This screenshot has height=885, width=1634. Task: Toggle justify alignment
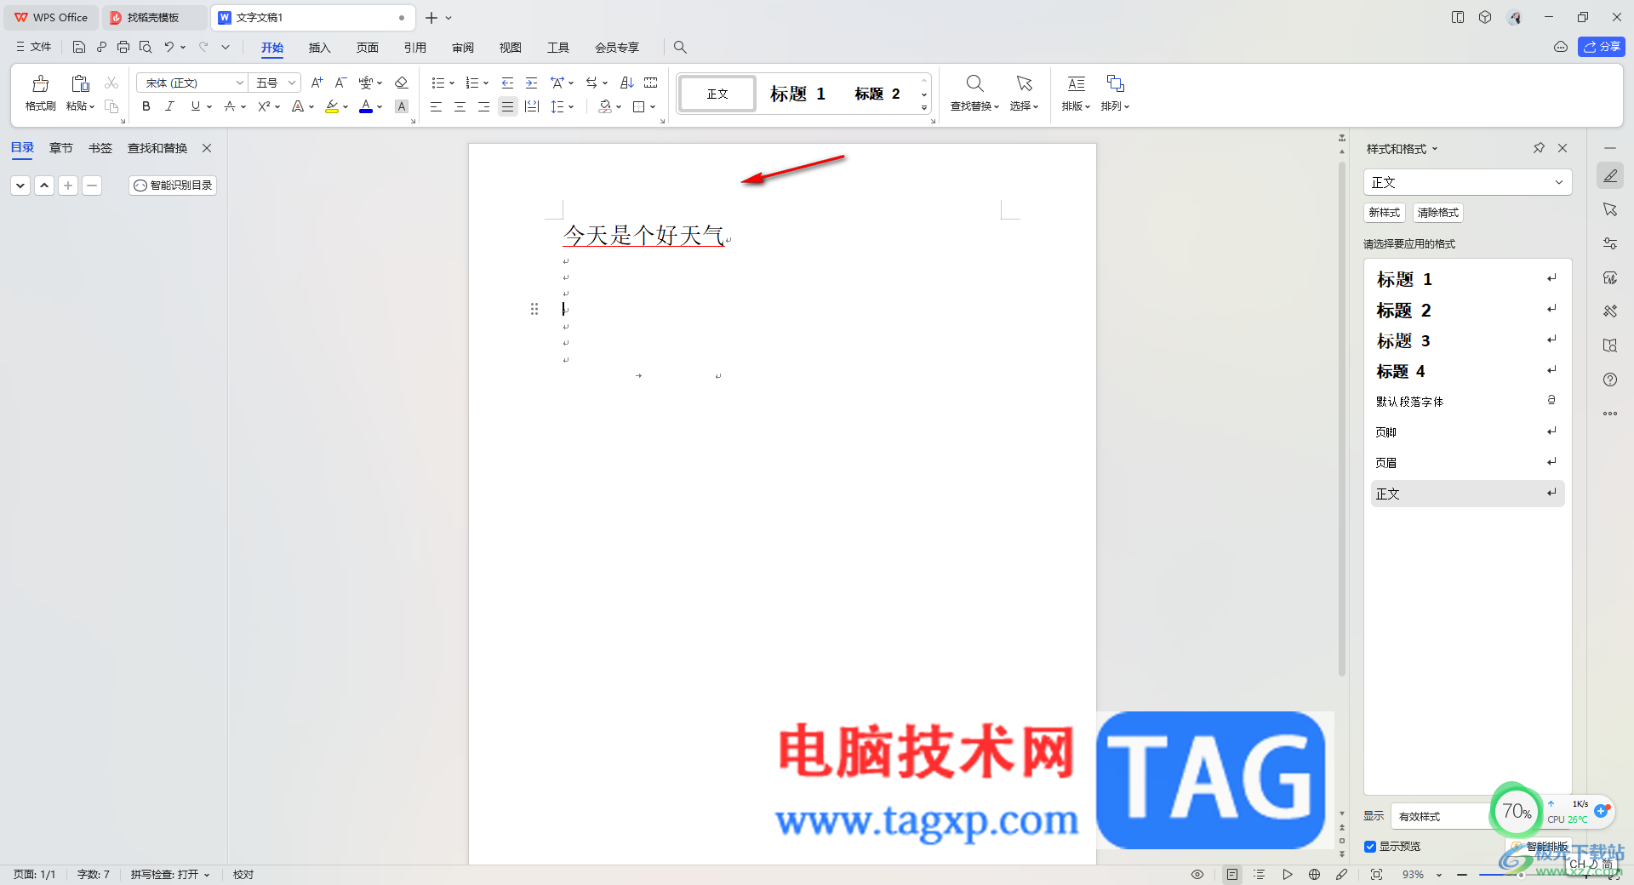(x=507, y=106)
